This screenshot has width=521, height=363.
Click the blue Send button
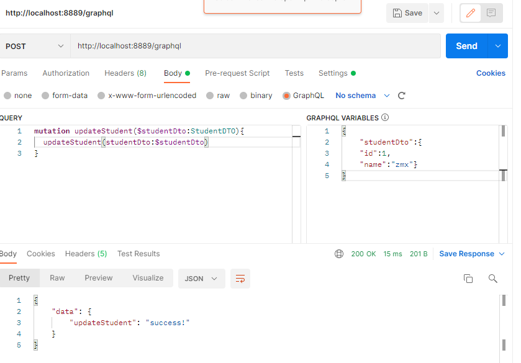(466, 46)
